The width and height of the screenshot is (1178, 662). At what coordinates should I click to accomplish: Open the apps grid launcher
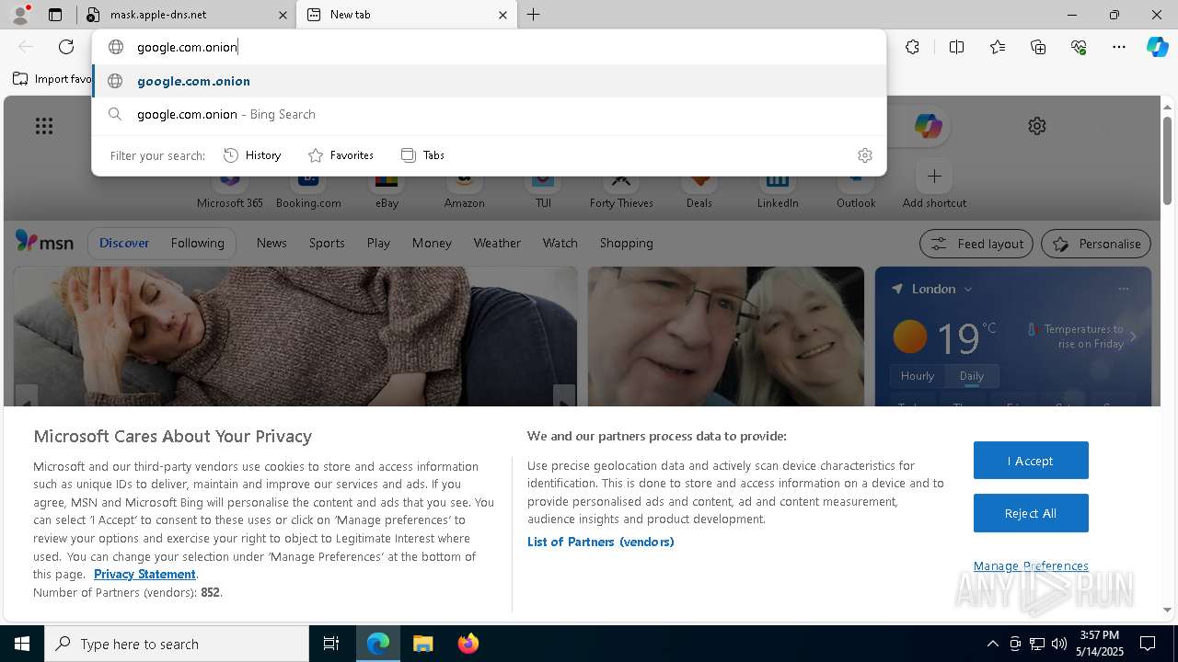click(x=43, y=126)
